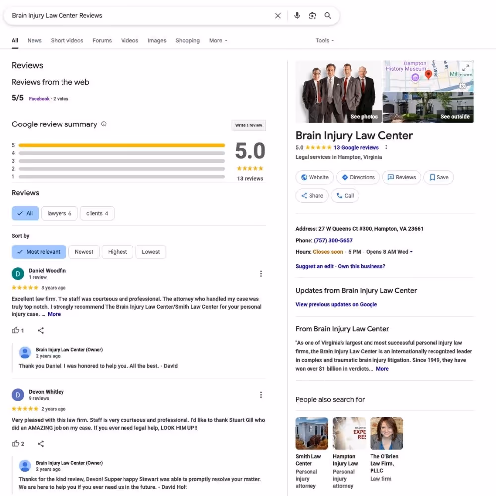
Task: Switch to the Short videos tab
Action: (67, 41)
